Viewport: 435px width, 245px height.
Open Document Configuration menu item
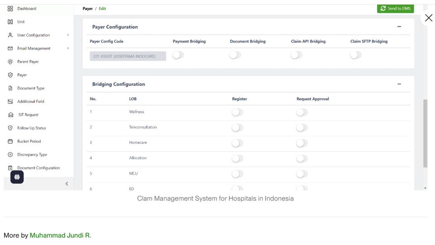click(39, 168)
